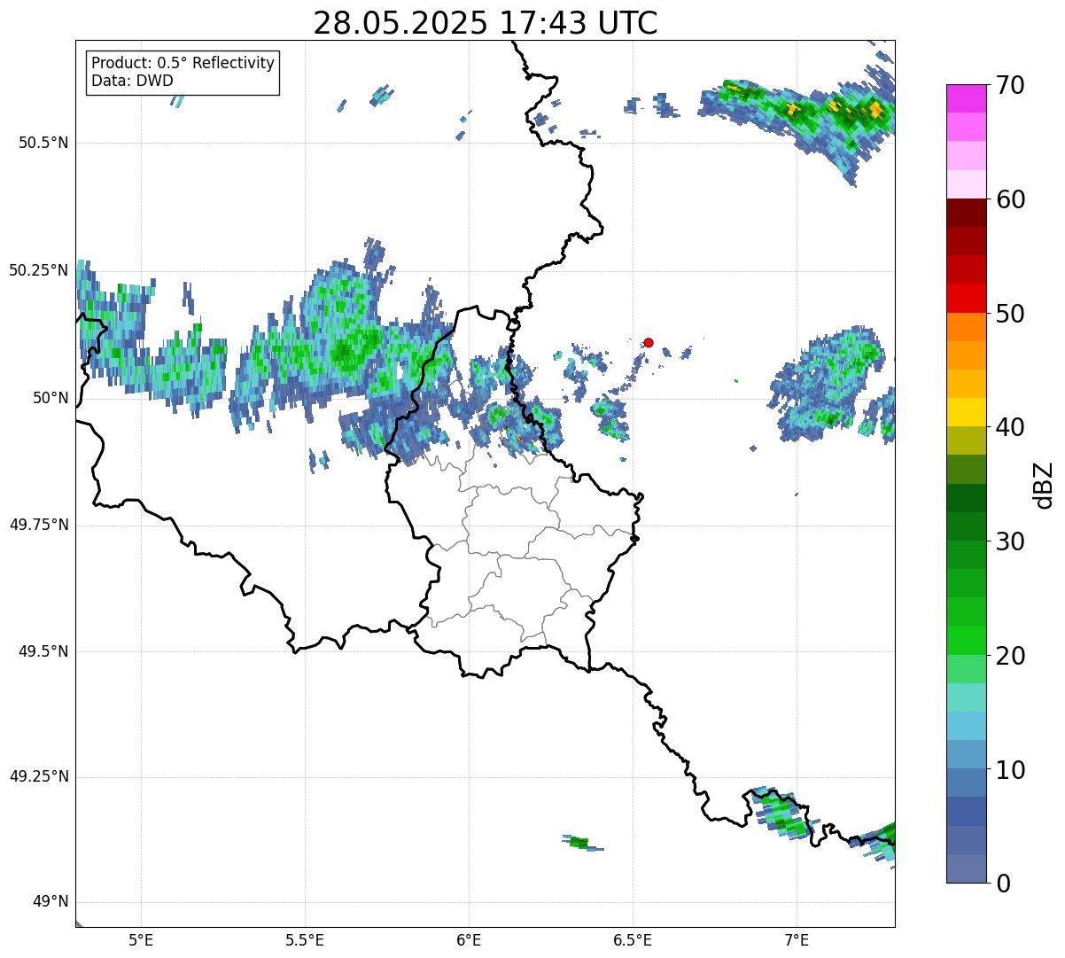Click the 10 value on colorbar
1065x958 pixels.
click(1010, 769)
